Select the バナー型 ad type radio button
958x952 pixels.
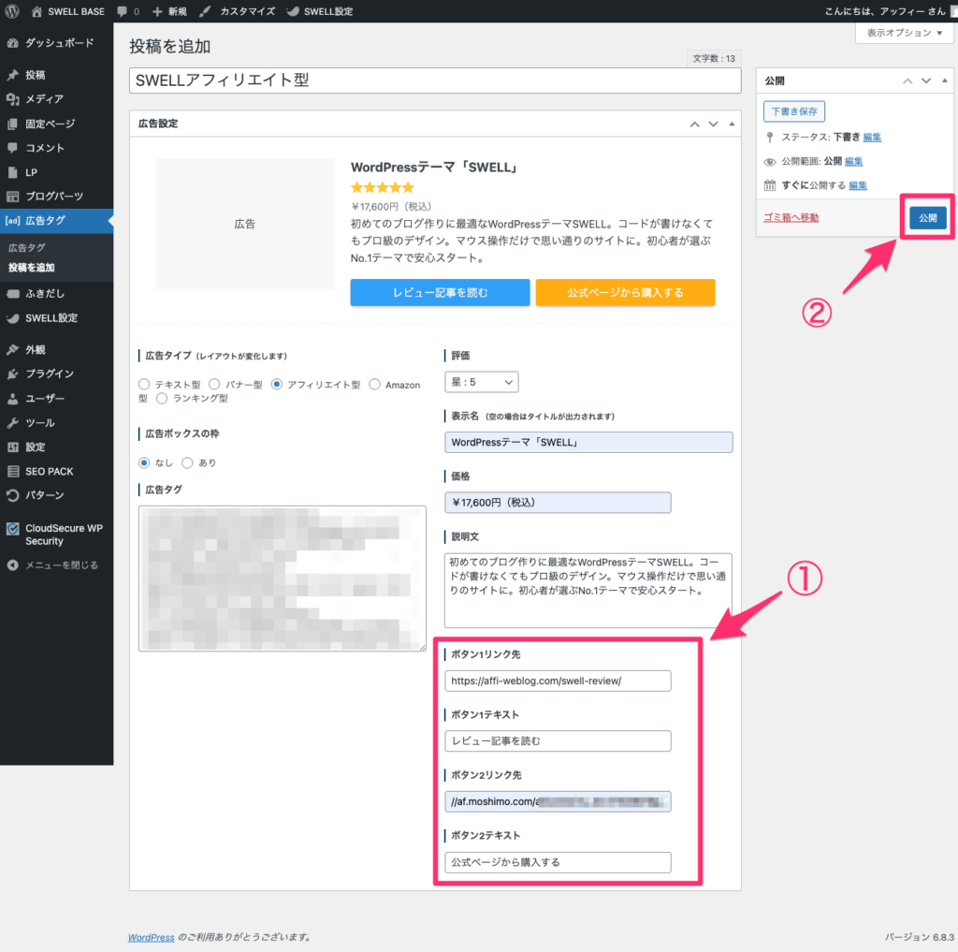click(214, 385)
